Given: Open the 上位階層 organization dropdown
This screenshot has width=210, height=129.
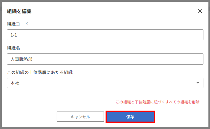Looking at the screenshot, I should [x=105, y=83].
